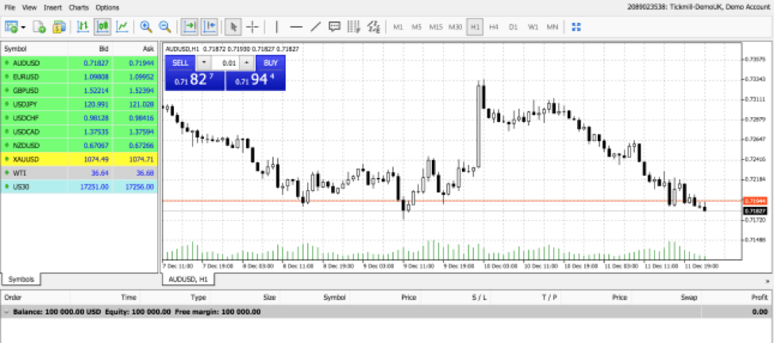Image resolution: width=774 pixels, height=343 pixels.
Task: Click the BUY button on chart
Action: (x=271, y=63)
